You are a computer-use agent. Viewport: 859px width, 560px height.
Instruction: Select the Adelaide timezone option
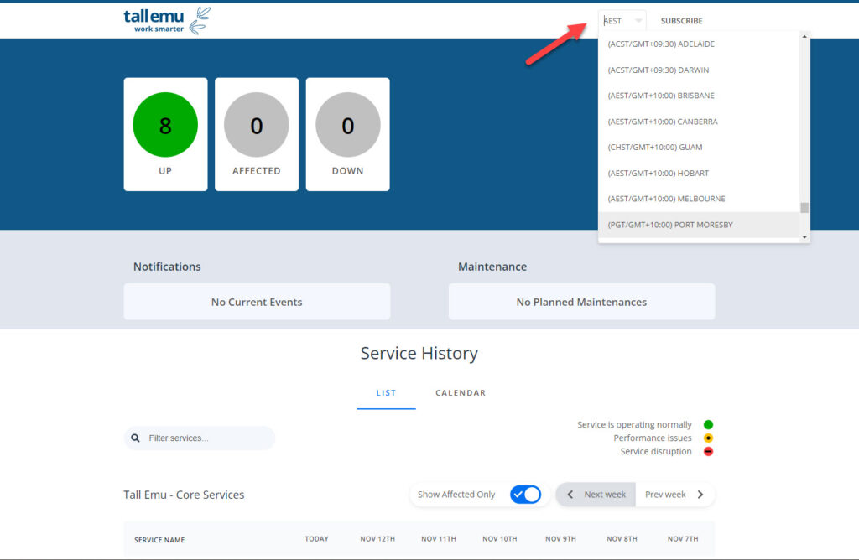(x=661, y=44)
